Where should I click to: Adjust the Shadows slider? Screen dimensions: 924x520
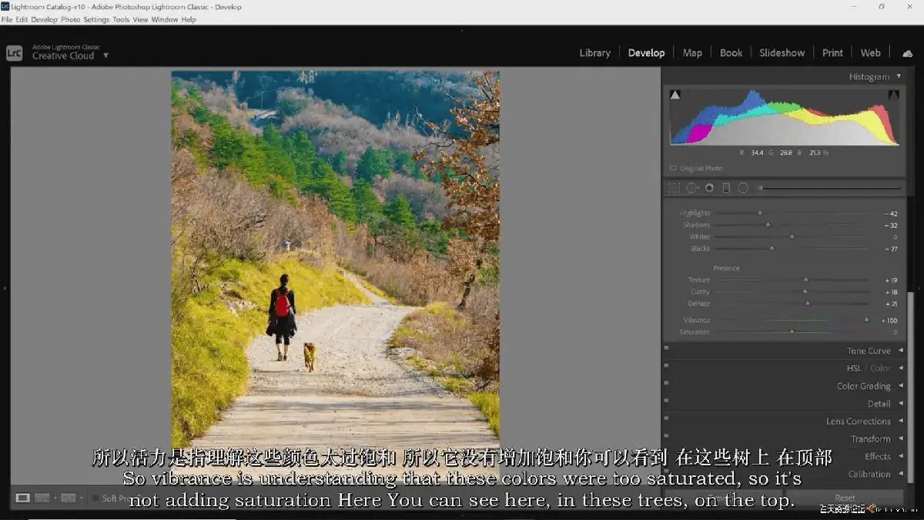point(792,225)
